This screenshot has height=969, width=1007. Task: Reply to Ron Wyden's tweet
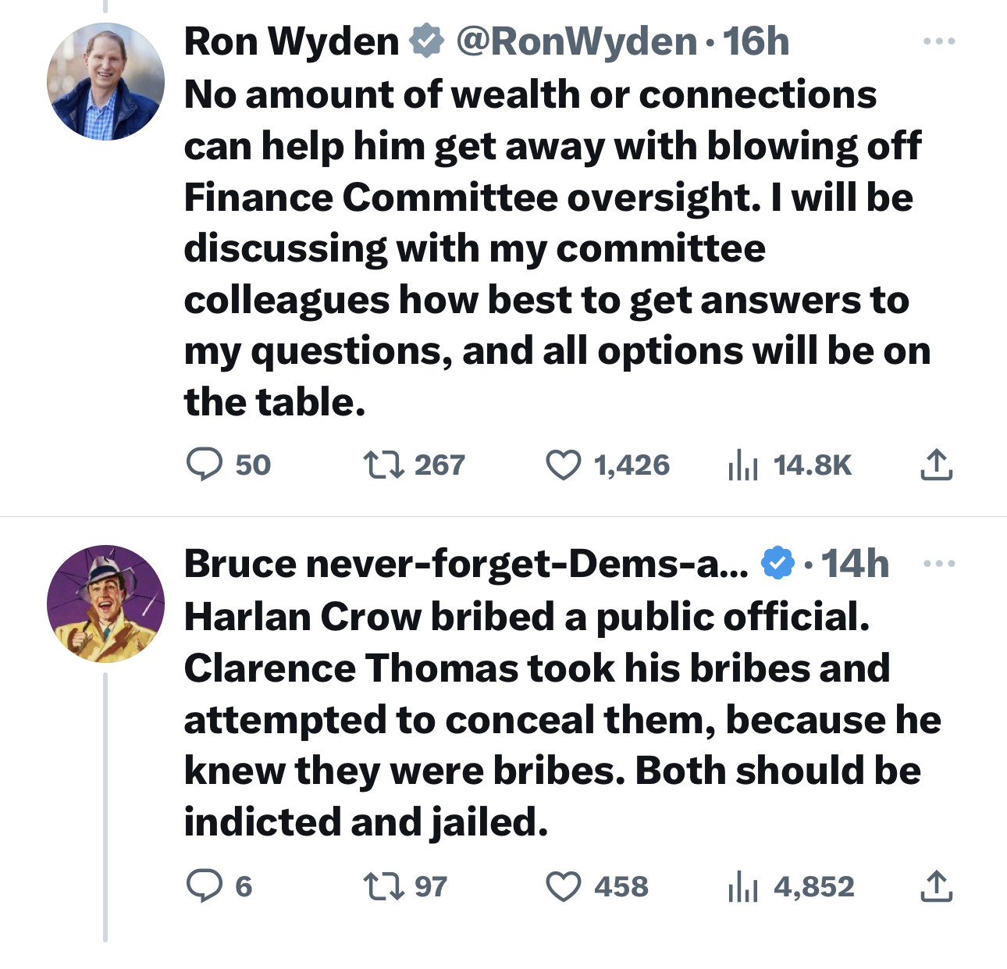click(x=205, y=465)
